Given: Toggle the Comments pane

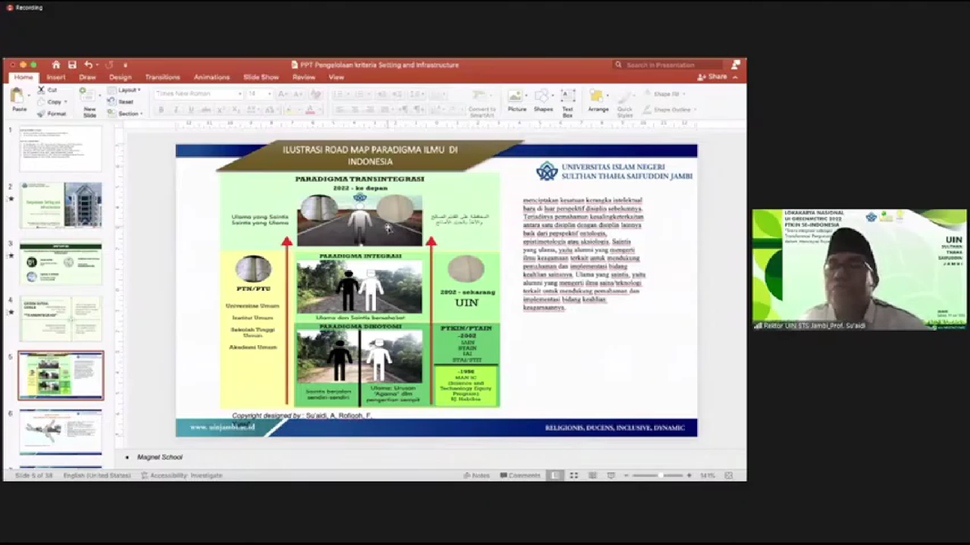Looking at the screenshot, I should pyautogui.click(x=520, y=475).
